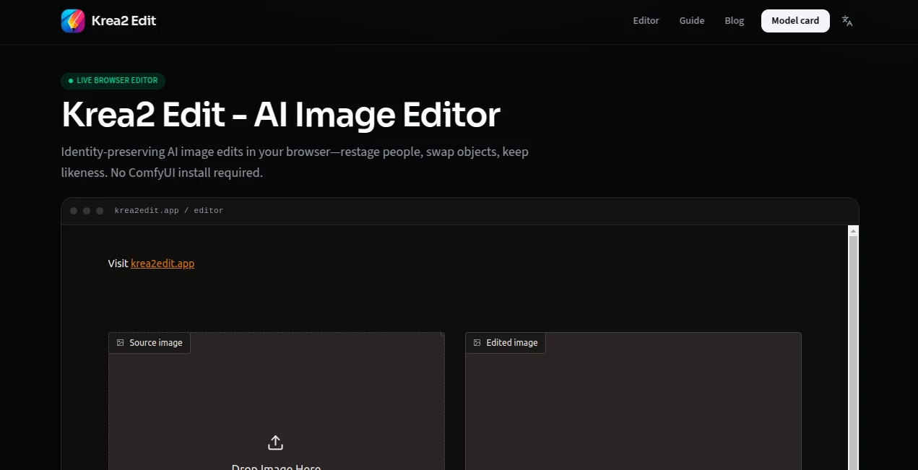This screenshot has height=470, width=918.
Task: Open the Guide nav item
Action: 692,21
